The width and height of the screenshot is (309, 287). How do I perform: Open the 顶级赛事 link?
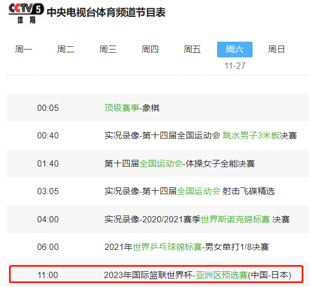pyautogui.click(x=122, y=108)
